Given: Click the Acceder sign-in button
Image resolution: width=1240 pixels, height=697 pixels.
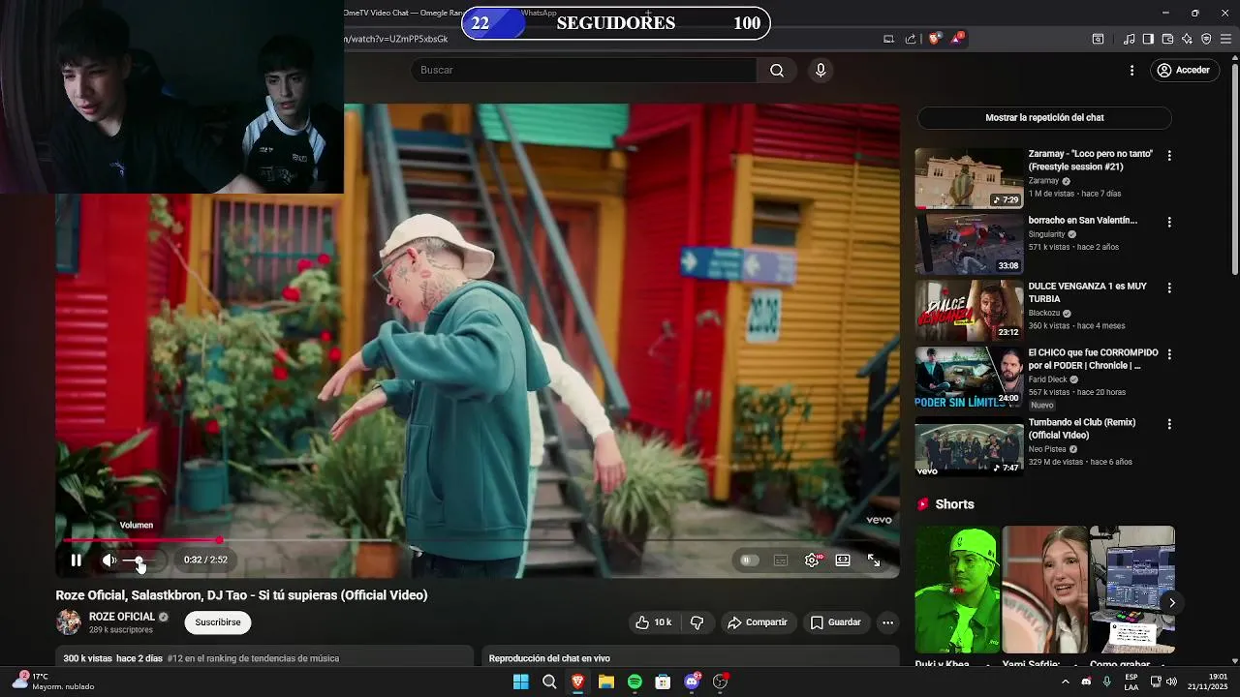Looking at the screenshot, I should [1184, 70].
